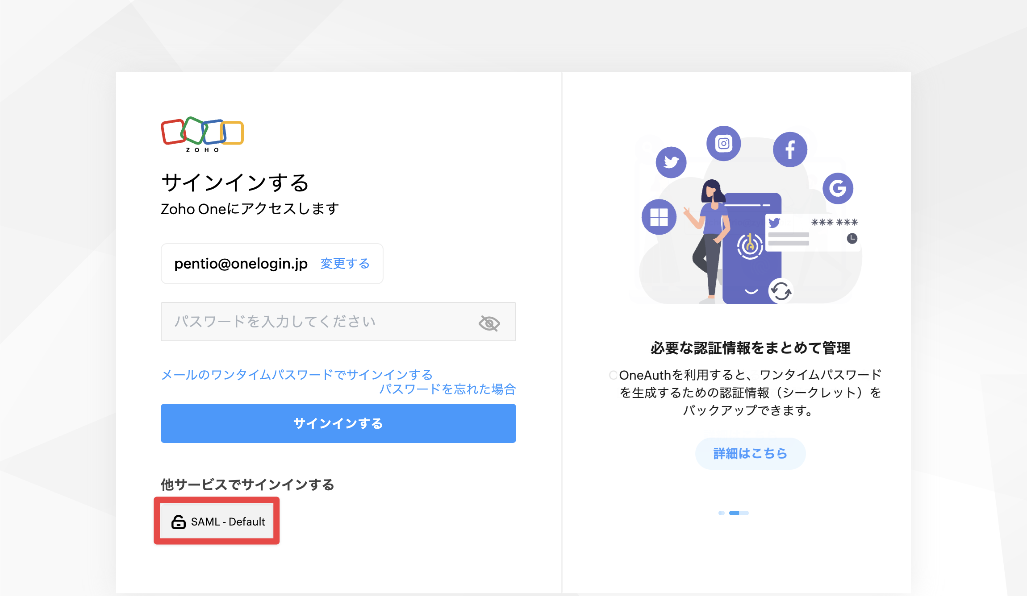The width and height of the screenshot is (1027, 596).
Task: Click 変更する link next to email
Action: [345, 264]
